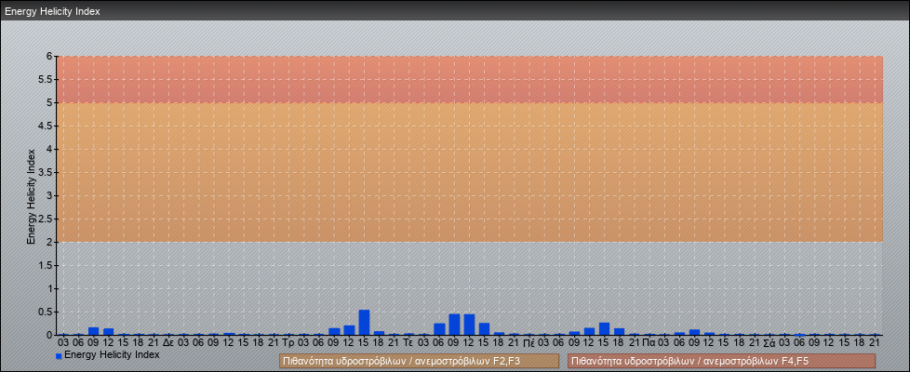Click the 3.5 value on the y-axis
Image resolution: width=910 pixels, height=372 pixels.
click(46, 172)
